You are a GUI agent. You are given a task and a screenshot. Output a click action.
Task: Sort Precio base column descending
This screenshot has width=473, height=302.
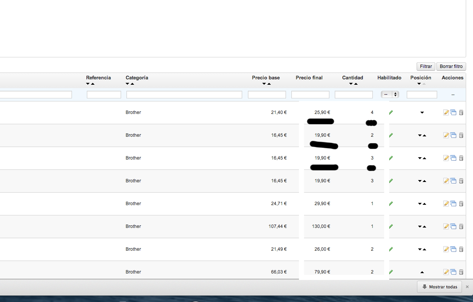264,84
